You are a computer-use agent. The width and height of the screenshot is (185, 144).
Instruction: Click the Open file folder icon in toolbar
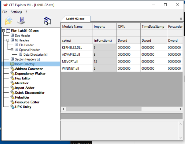pyautogui.click(x=9, y=21)
